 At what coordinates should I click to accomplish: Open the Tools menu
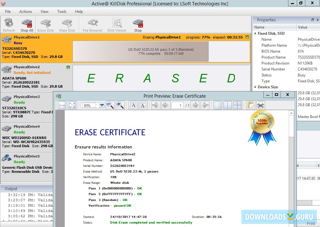point(62,12)
